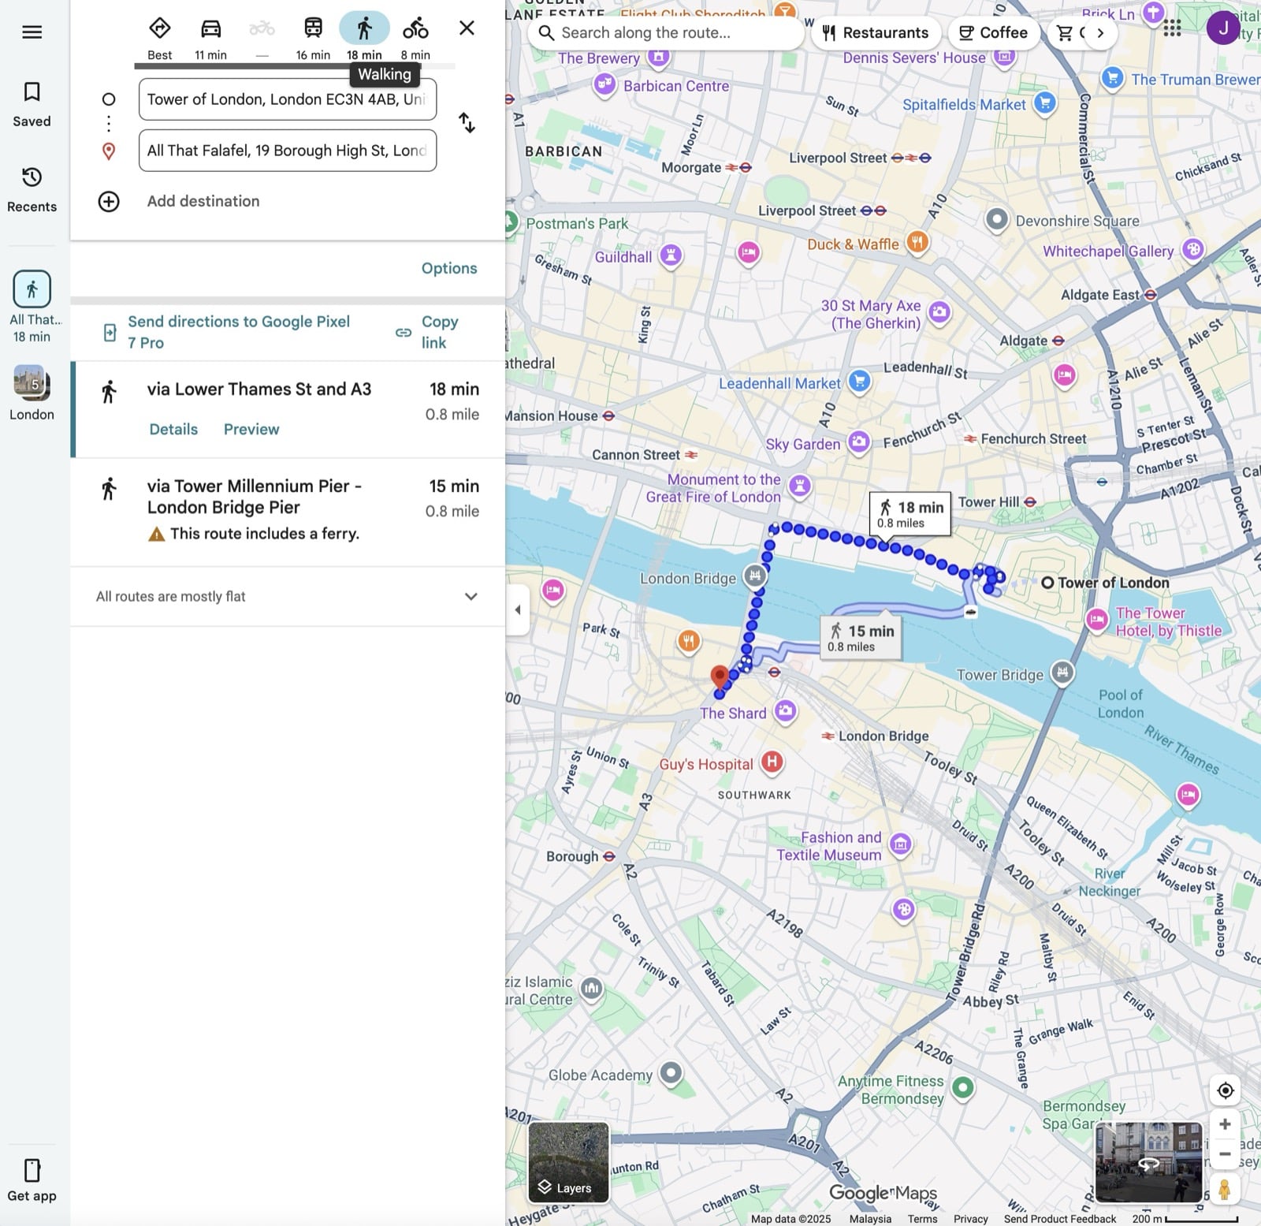The image size is (1261, 1226).
Task: Expand All routes are mostly flat
Action: pos(471,597)
